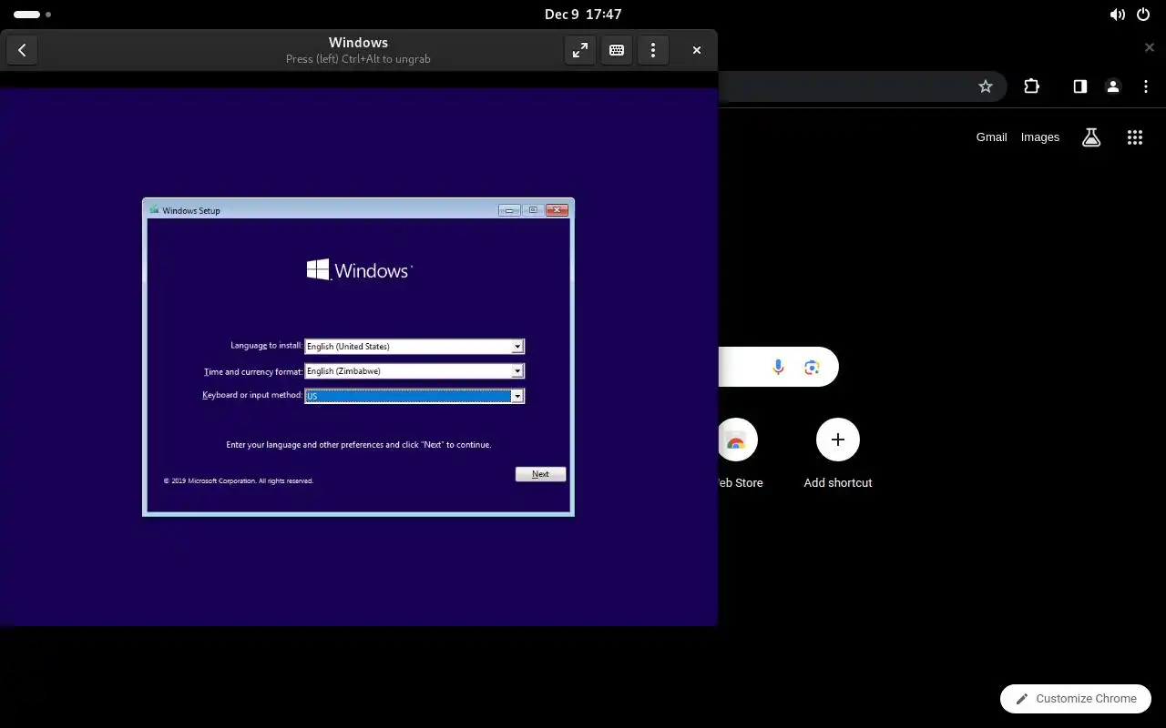This screenshot has height=728, width=1166.
Task: Click Customize Chrome button
Action: [x=1076, y=699]
